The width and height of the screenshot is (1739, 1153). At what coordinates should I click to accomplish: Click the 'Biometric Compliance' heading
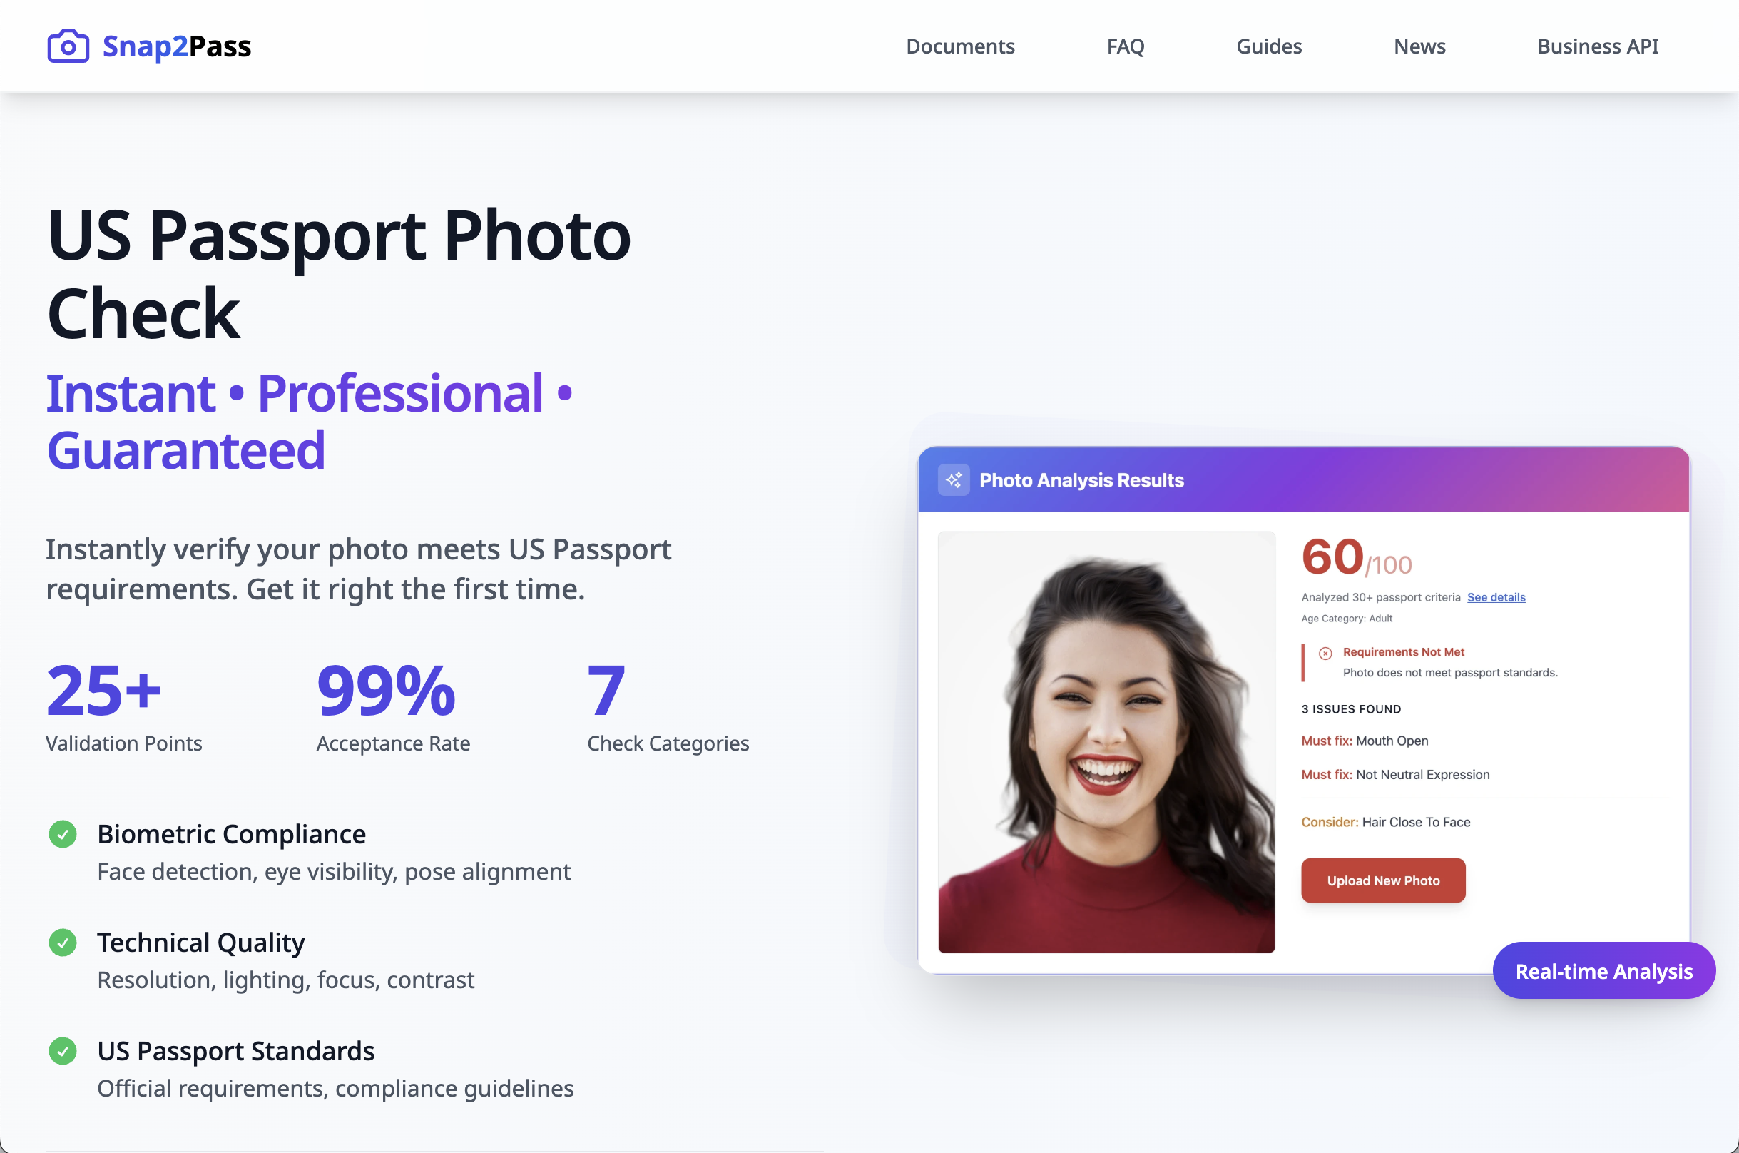pyautogui.click(x=232, y=834)
